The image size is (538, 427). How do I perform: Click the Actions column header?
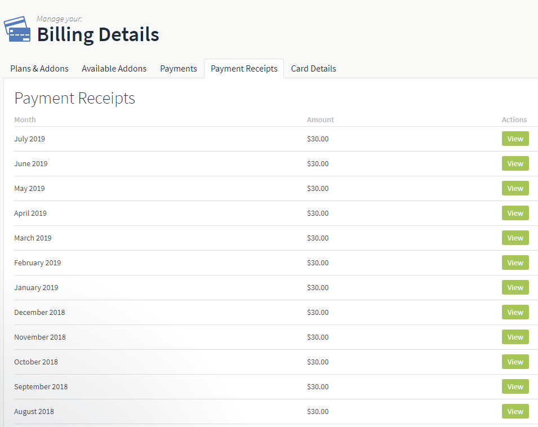(514, 119)
